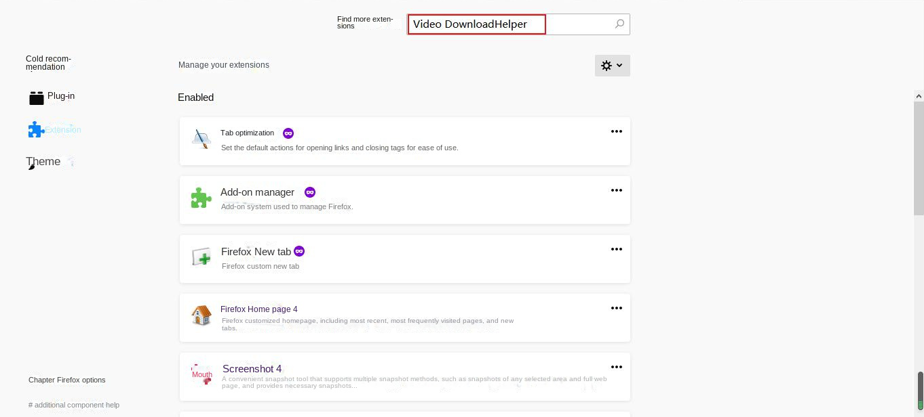
Task: Click the Screenshot 4 extension icon
Action: tap(202, 374)
